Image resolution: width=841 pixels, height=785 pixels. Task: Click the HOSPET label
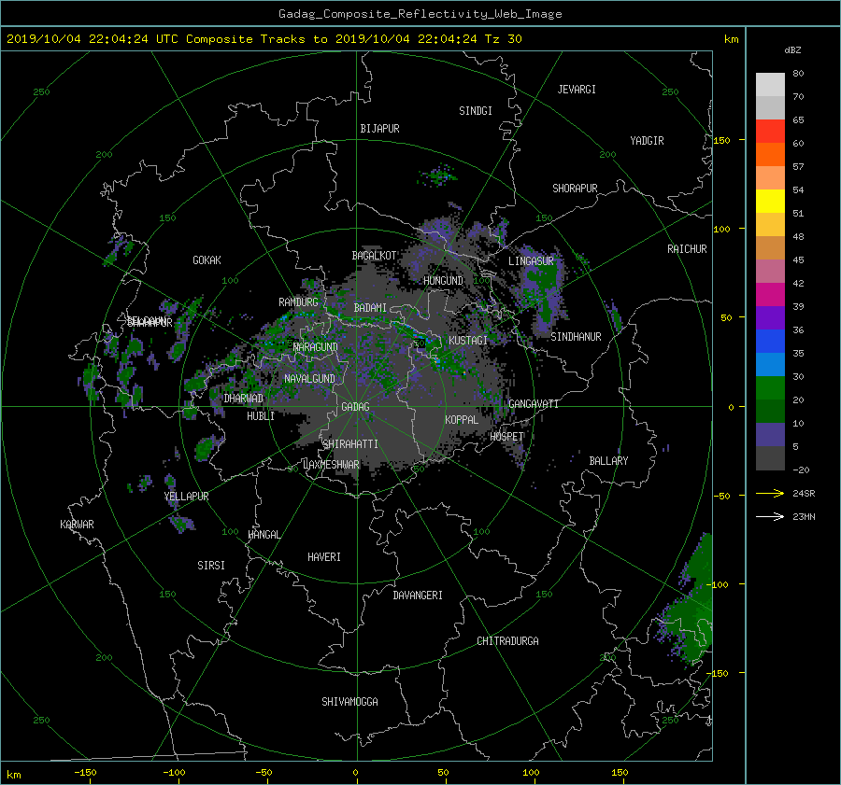click(506, 437)
